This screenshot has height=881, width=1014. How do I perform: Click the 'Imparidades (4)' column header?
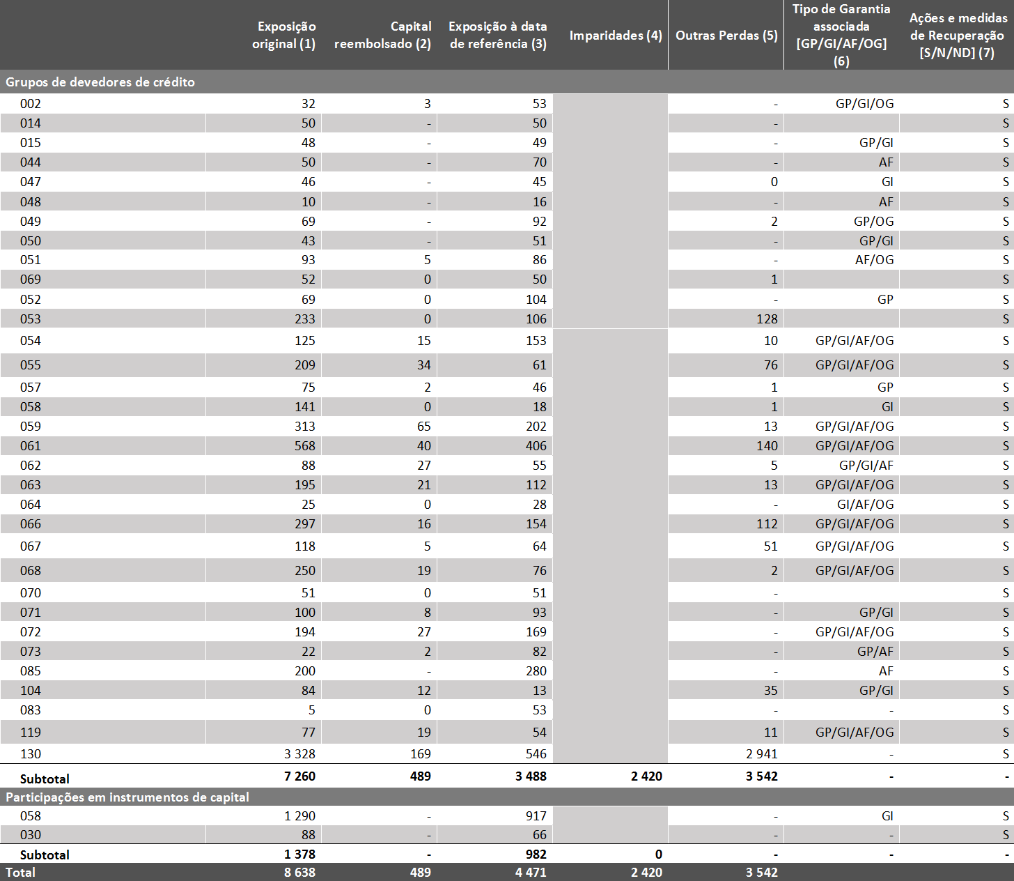click(616, 36)
